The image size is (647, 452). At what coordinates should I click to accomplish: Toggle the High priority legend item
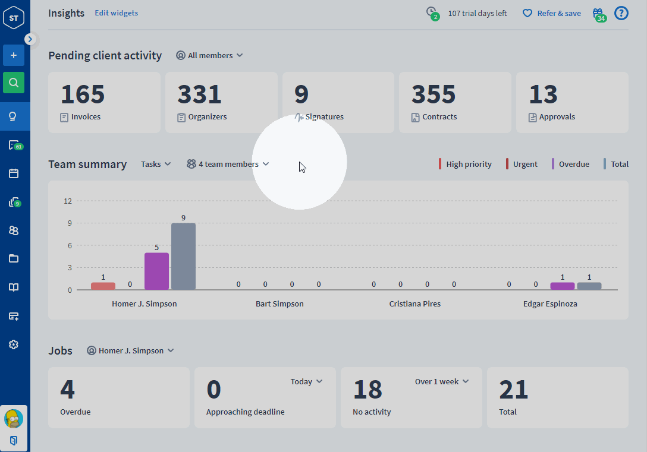click(x=465, y=164)
